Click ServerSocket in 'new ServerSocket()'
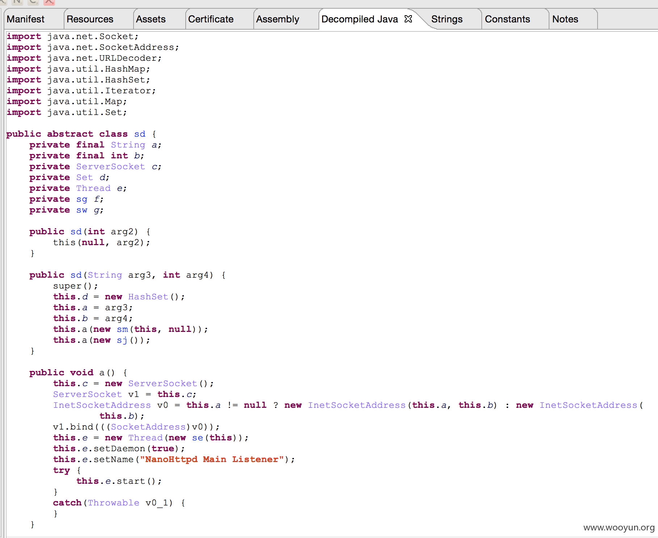 [163, 384]
